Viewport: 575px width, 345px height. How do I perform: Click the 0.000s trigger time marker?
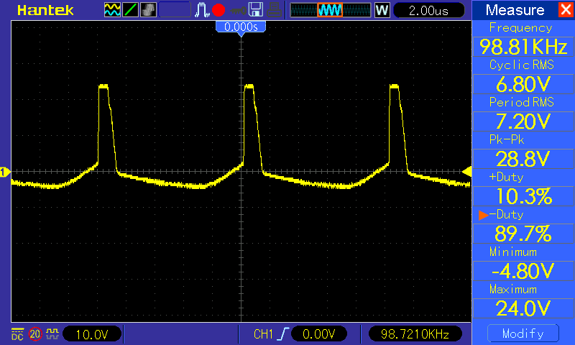point(241,27)
